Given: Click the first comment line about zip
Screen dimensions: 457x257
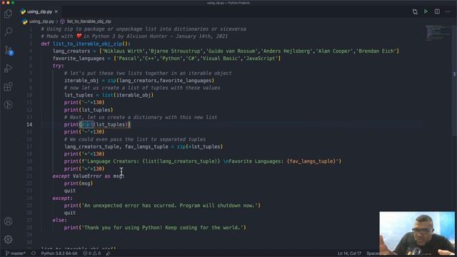Looking at the screenshot, I should tap(144, 29).
